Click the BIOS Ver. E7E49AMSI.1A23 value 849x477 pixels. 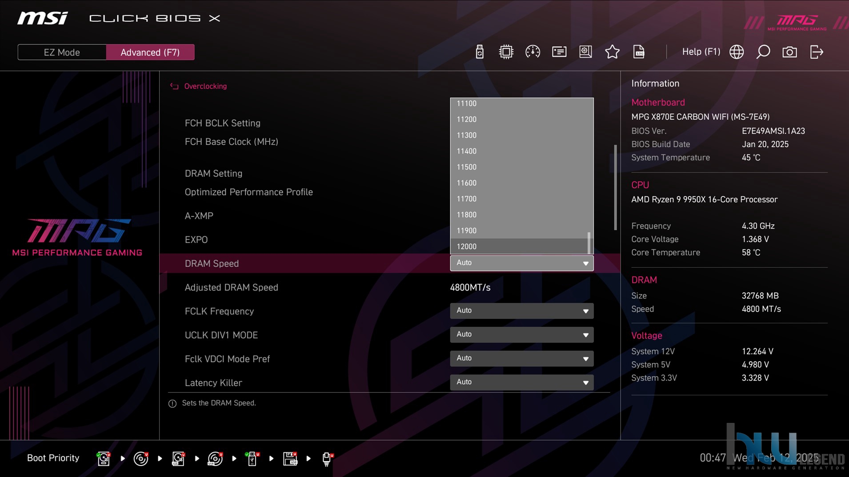point(773,131)
